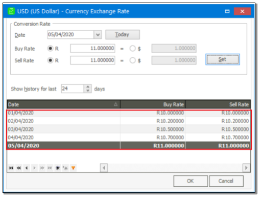Click the green app icon in title bar
Viewport: 262px width, 199px height.
pos(11,11)
